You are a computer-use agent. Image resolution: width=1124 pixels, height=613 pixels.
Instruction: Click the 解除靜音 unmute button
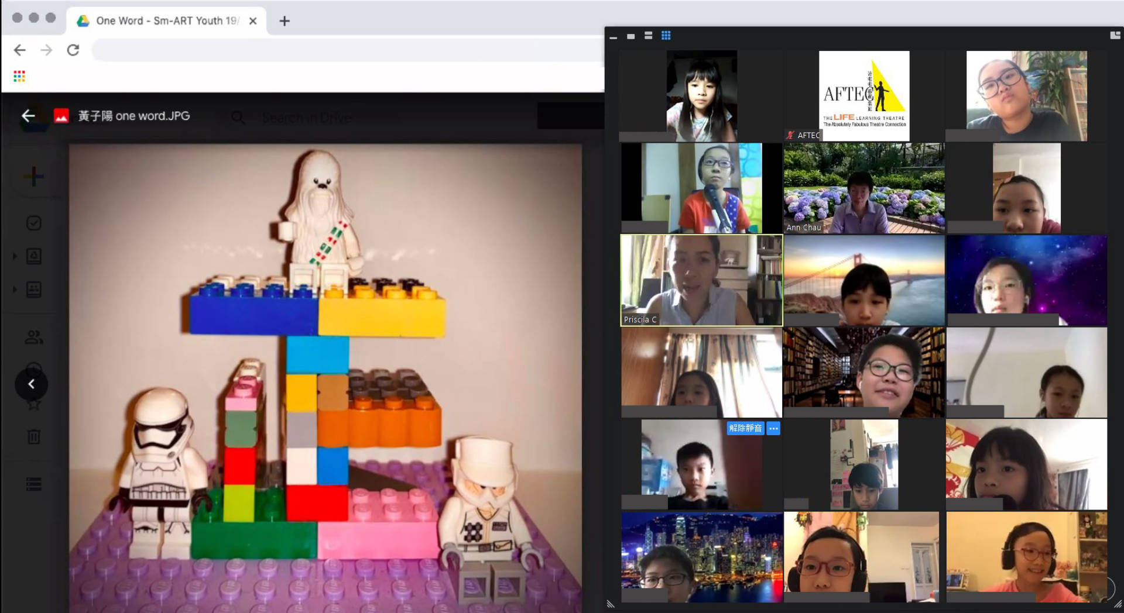pyautogui.click(x=745, y=428)
